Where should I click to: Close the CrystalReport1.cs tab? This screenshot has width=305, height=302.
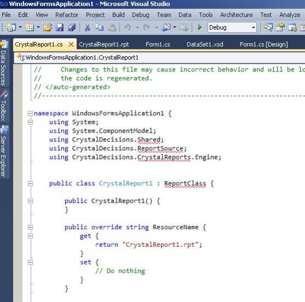(71, 44)
